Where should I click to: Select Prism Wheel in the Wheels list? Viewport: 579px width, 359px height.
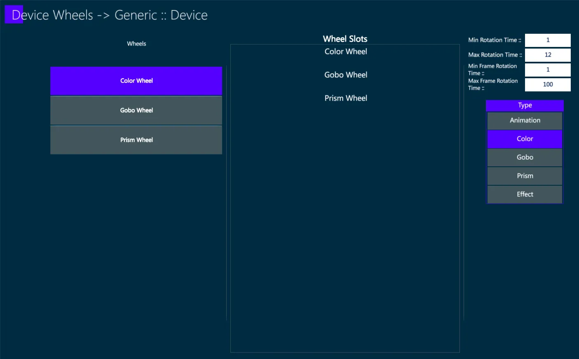(136, 140)
